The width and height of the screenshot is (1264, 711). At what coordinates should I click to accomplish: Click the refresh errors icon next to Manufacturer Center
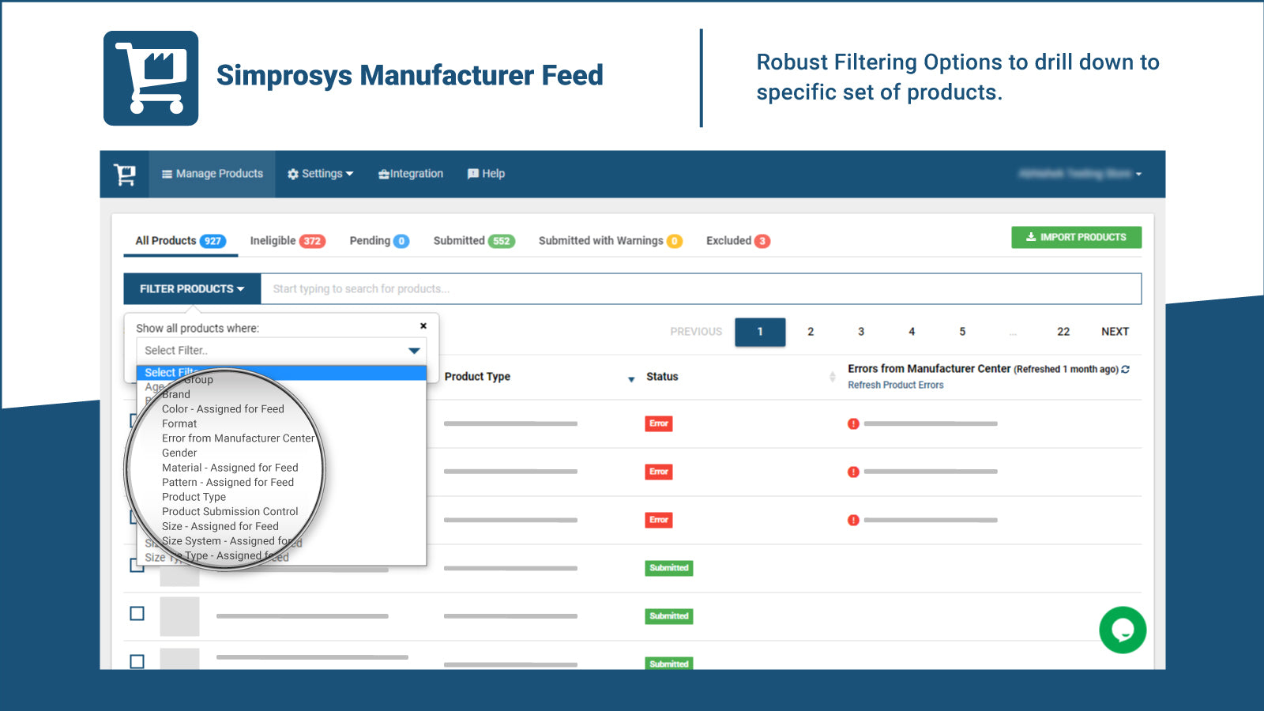[x=1125, y=368]
